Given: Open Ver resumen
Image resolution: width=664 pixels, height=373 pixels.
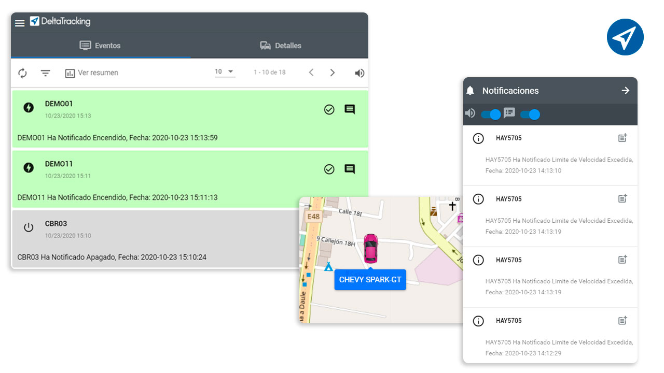Looking at the screenshot, I should click(x=91, y=73).
